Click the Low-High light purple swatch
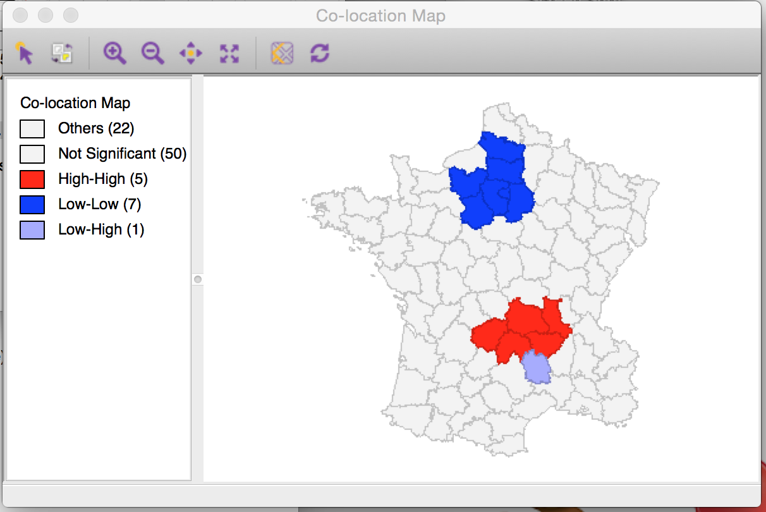766x512 pixels. pos(32,229)
